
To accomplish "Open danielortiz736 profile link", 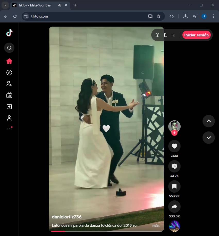I will (x=67, y=217).
